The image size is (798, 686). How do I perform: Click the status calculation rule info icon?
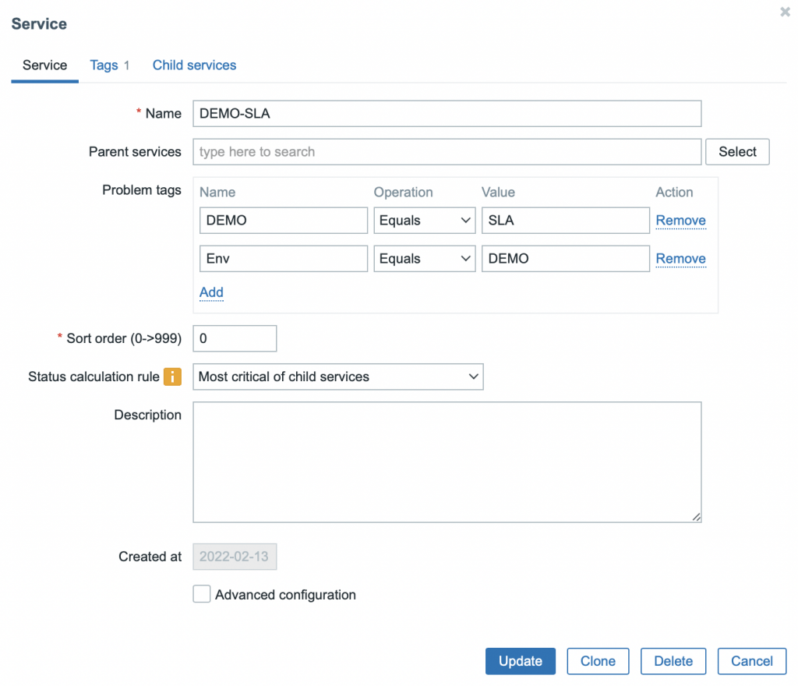(x=172, y=377)
